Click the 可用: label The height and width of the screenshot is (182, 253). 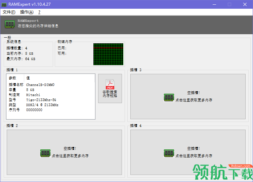point(62,53)
